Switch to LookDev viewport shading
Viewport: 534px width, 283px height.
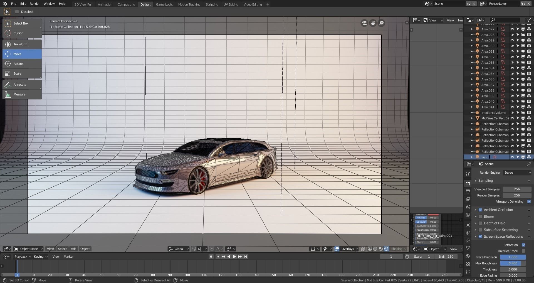point(381,249)
